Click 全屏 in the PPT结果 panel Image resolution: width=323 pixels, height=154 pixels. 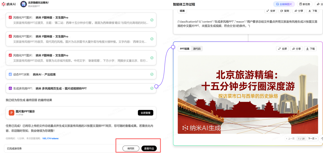click(x=282, y=49)
